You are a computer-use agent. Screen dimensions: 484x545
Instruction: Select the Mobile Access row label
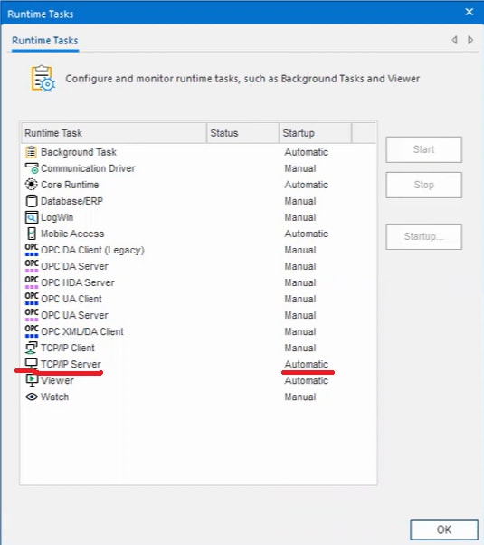point(72,234)
